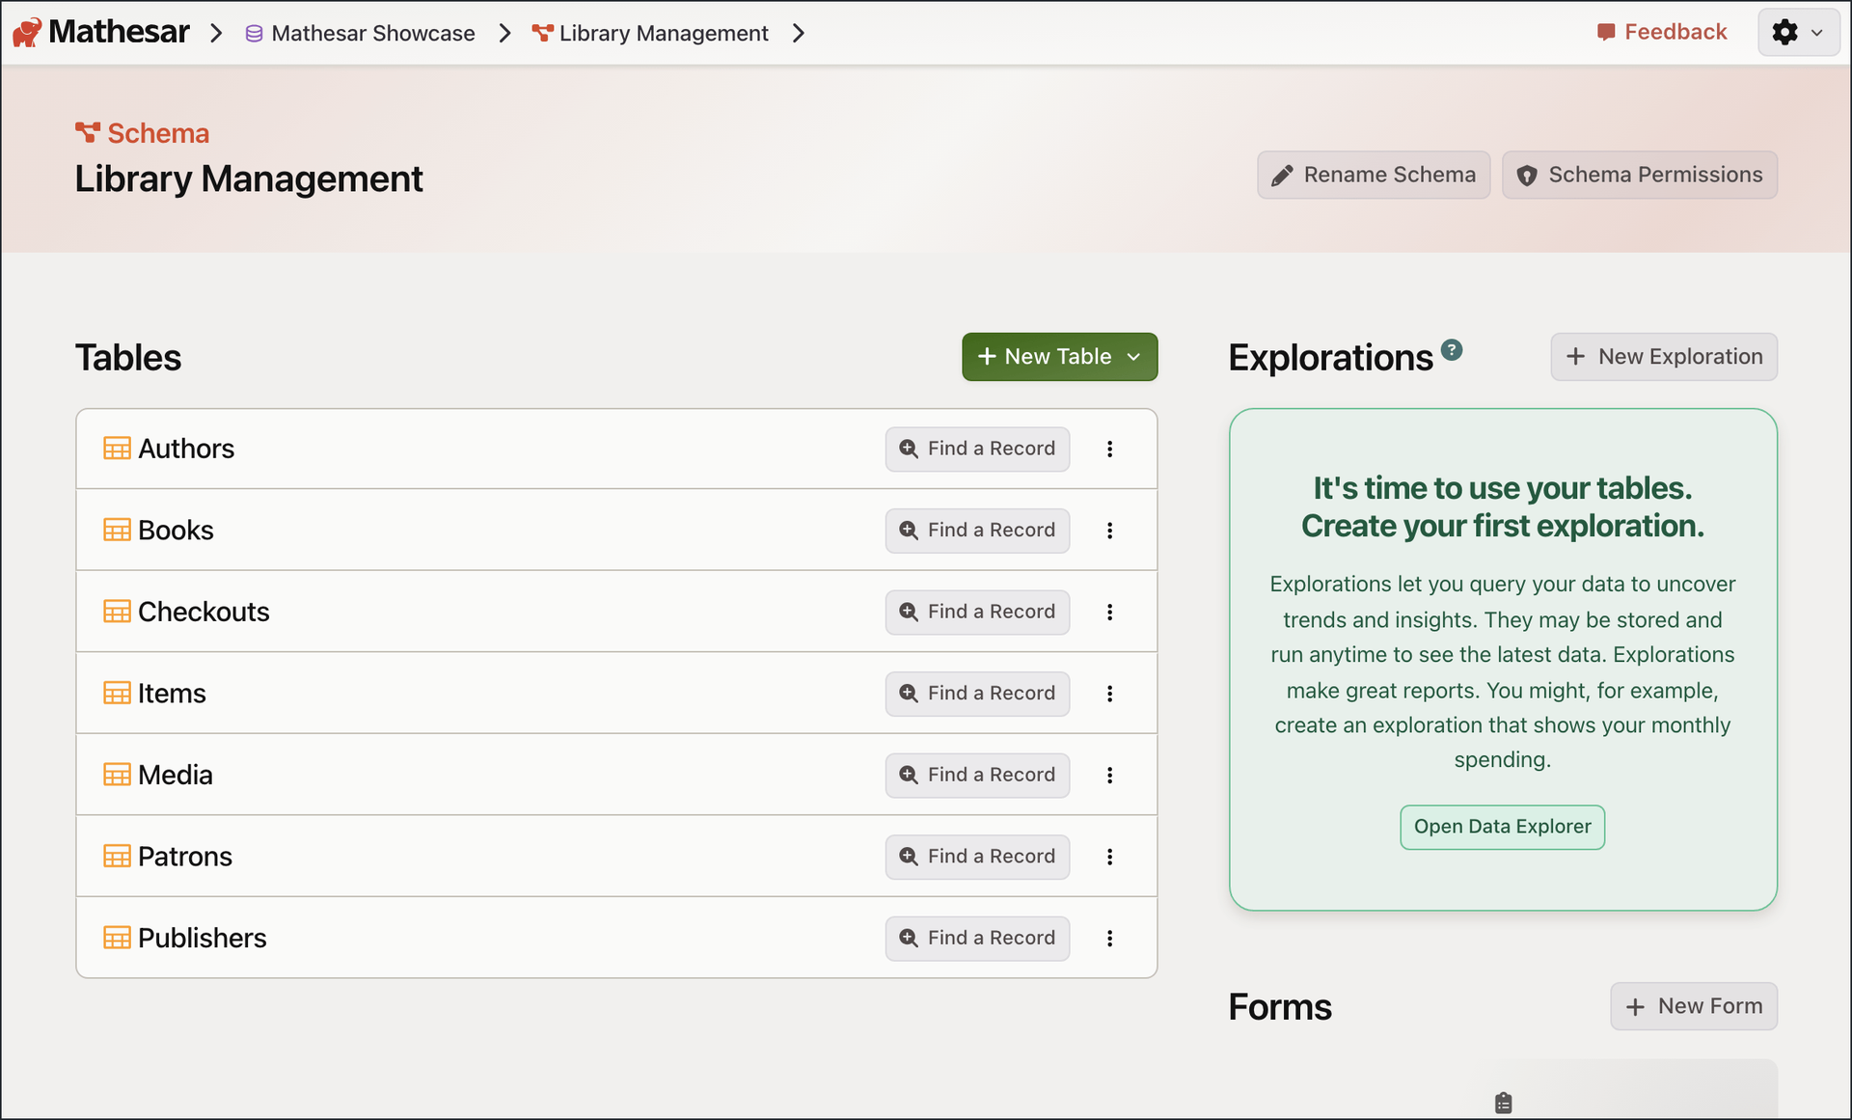Open the settings gear menu
This screenshot has height=1120, width=1852.
click(1798, 33)
